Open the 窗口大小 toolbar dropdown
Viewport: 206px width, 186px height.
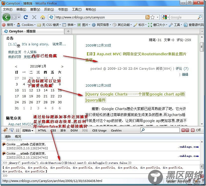click(x=157, y=25)
